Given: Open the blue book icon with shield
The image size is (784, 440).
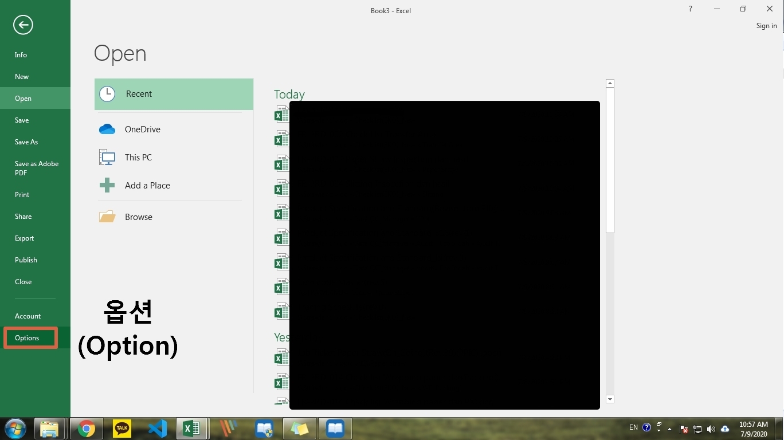Looking at the screenshot, I should 264,429.
